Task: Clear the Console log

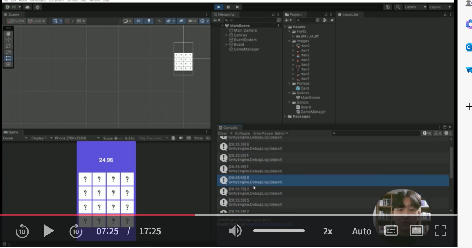Action: click(x=223, y=134)
